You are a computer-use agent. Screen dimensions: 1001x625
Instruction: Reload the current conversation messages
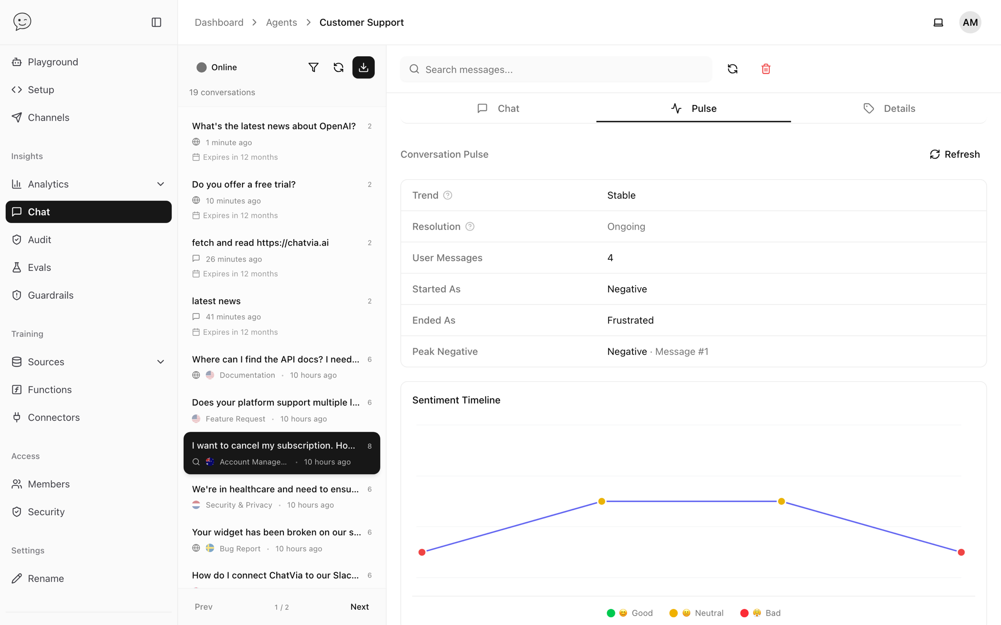click(x=732, y=69)
